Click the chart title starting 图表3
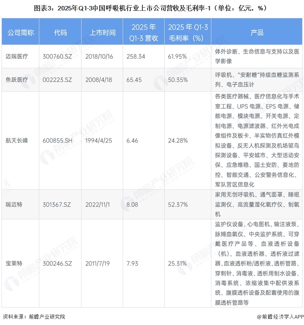Image resolution: width=304 pixels, height=325 pixels. tap(151, 8)
